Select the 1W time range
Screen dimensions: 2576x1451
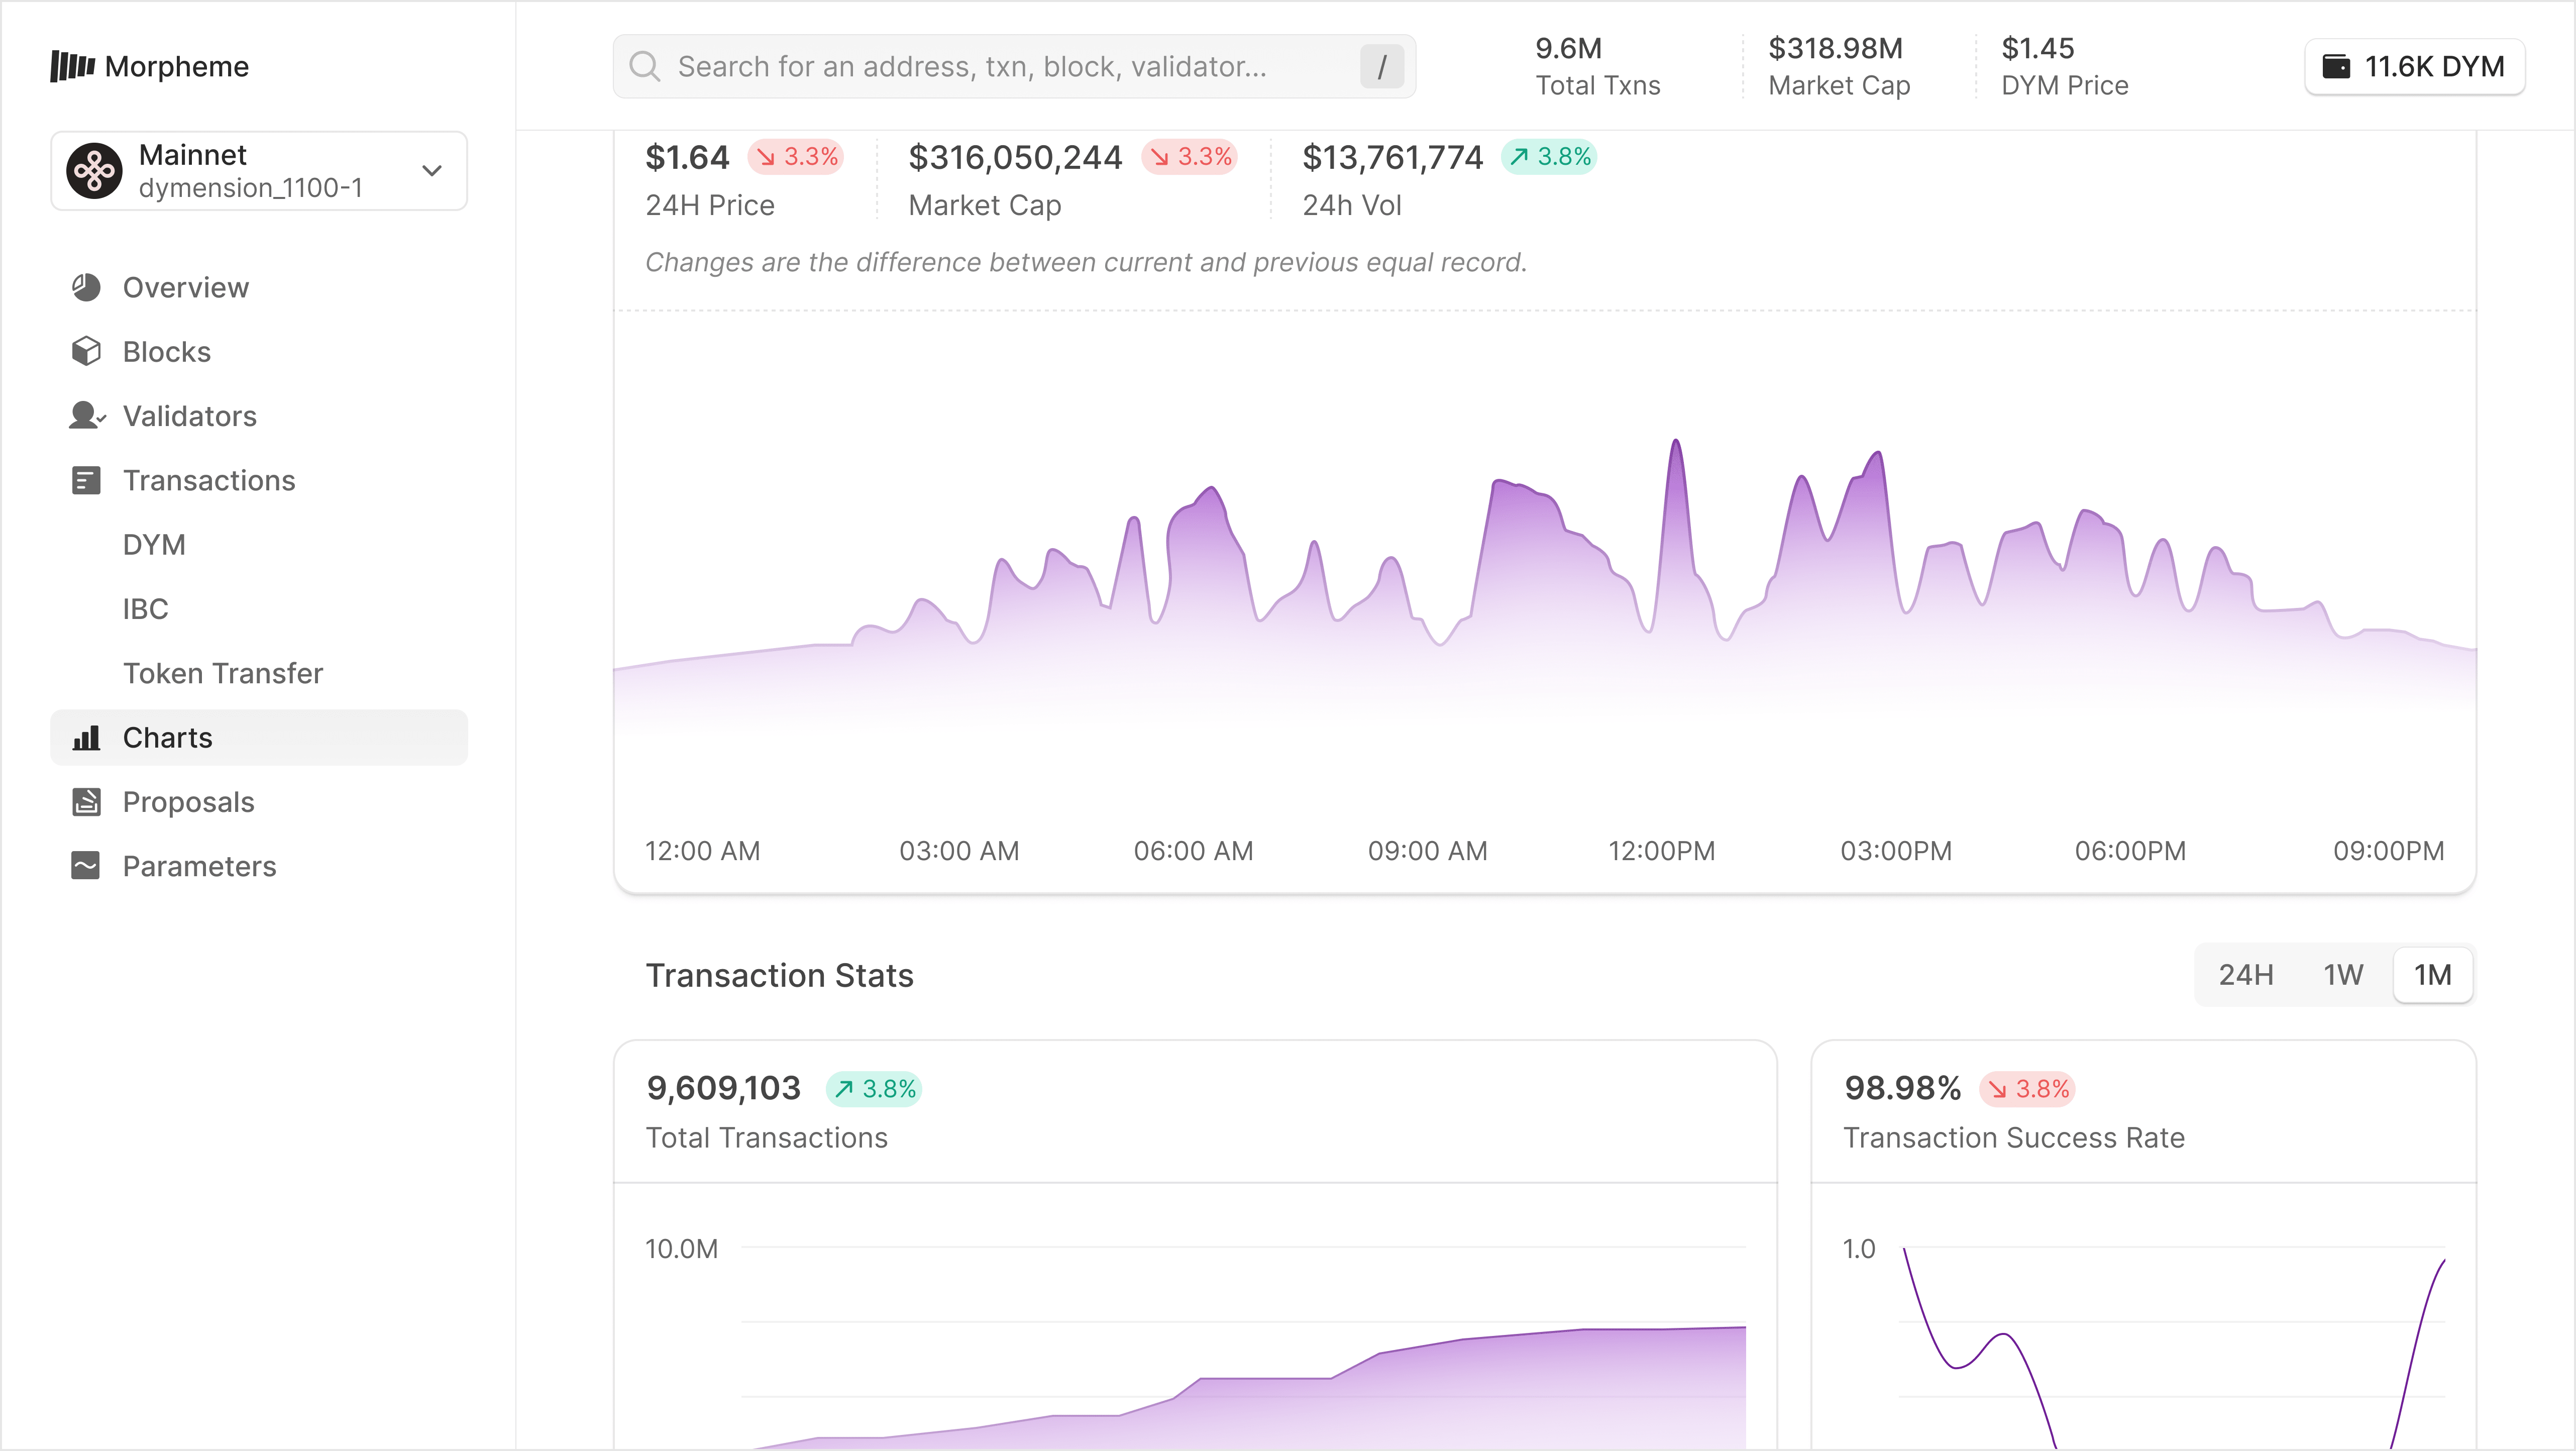(2343, 975)
